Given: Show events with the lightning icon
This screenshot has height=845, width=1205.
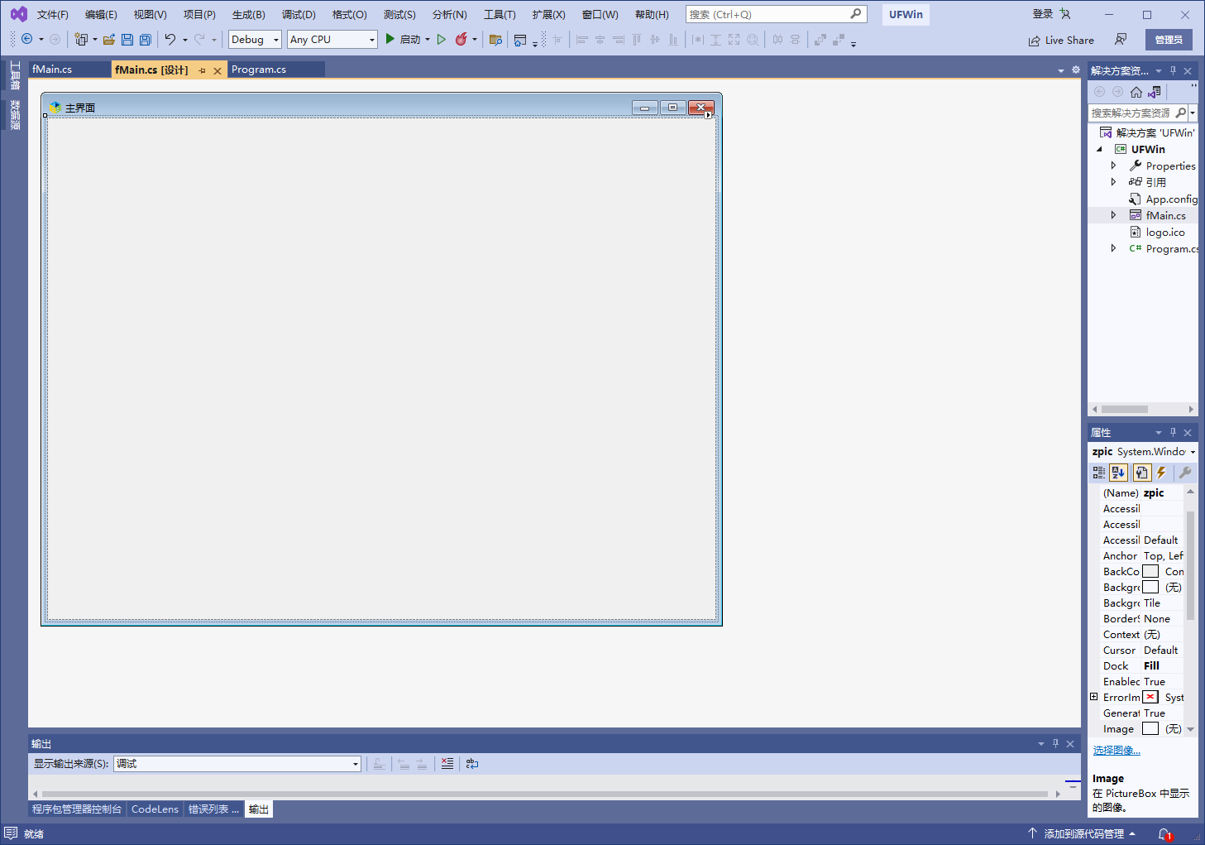Looking at the screenshot, I should tap(1161, 473).
